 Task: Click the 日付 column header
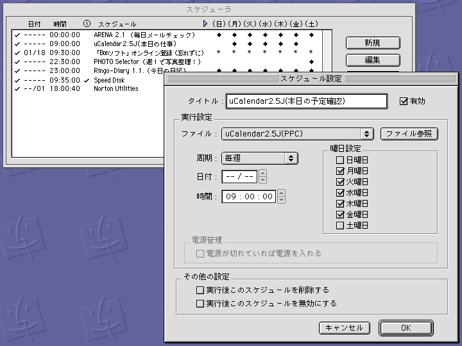(x=35, y=24)
